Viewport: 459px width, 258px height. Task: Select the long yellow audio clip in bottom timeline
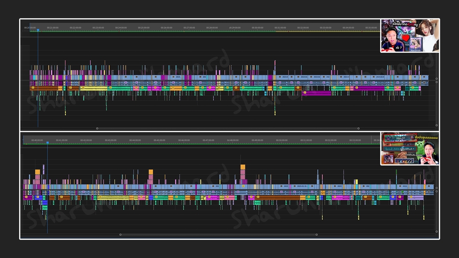(113, 198)
